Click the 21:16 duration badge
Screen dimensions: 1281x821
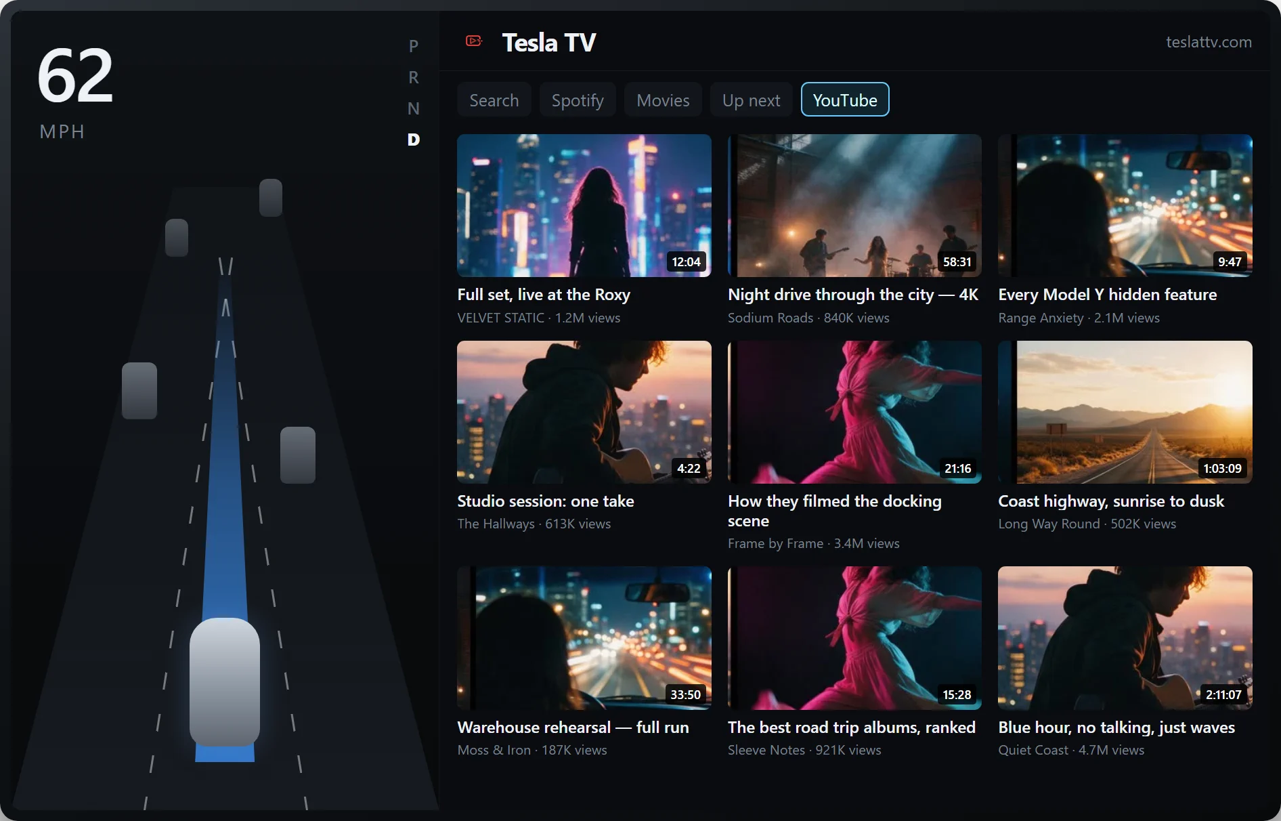(x=957, y=468)
